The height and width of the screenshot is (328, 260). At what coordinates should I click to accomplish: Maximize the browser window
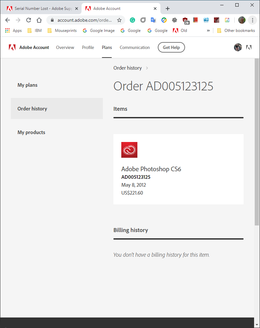(237, 5)
